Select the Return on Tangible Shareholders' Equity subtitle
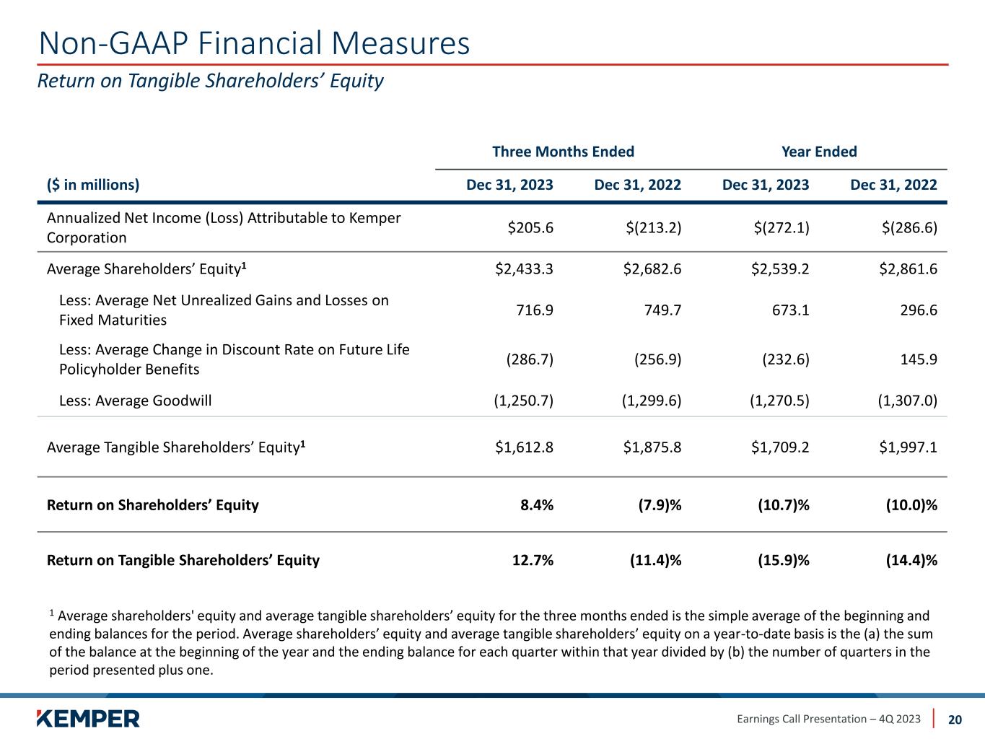Image resolution: width=985 pixels, height=739 pixels. [210, 81]
